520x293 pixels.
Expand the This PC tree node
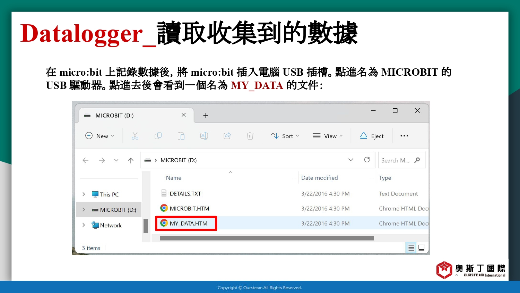pos(84,194)
